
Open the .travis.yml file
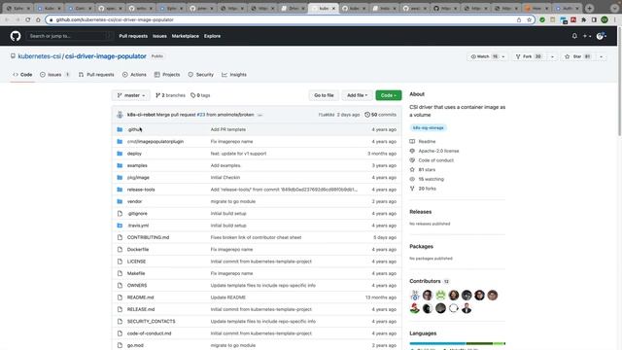(138, 226)
